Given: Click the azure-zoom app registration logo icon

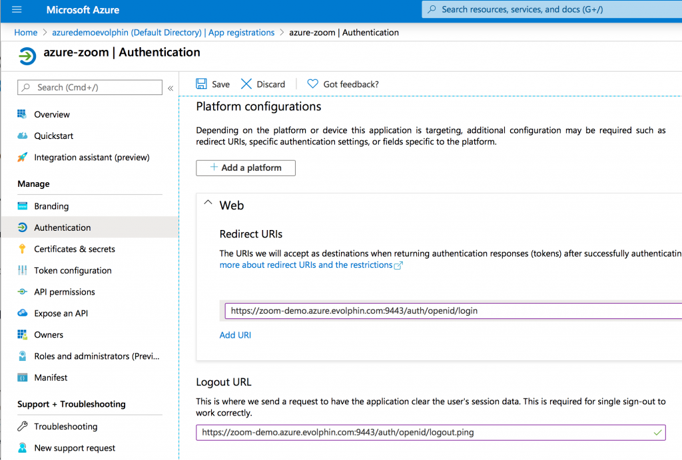Looking at the screenshot, I should coord(27,56).
